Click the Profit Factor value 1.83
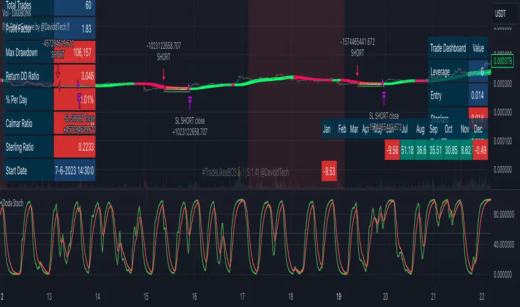This screenshot has height=307, width=520. (x=75, y=28)
